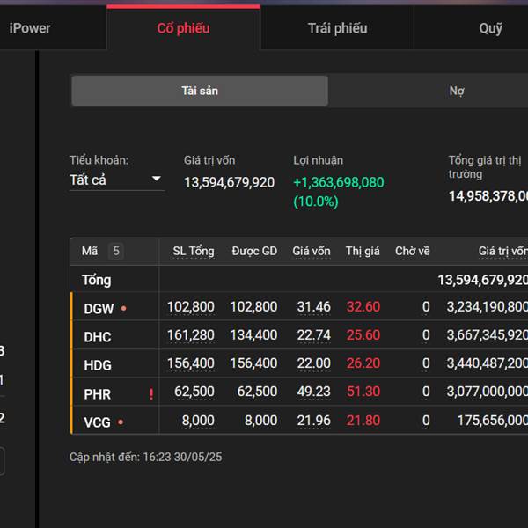Open the Trái phiếu tab
Image resolution: width=528 pixels, height=528 pixels.
pyautogui.click(x=337, y=28)
